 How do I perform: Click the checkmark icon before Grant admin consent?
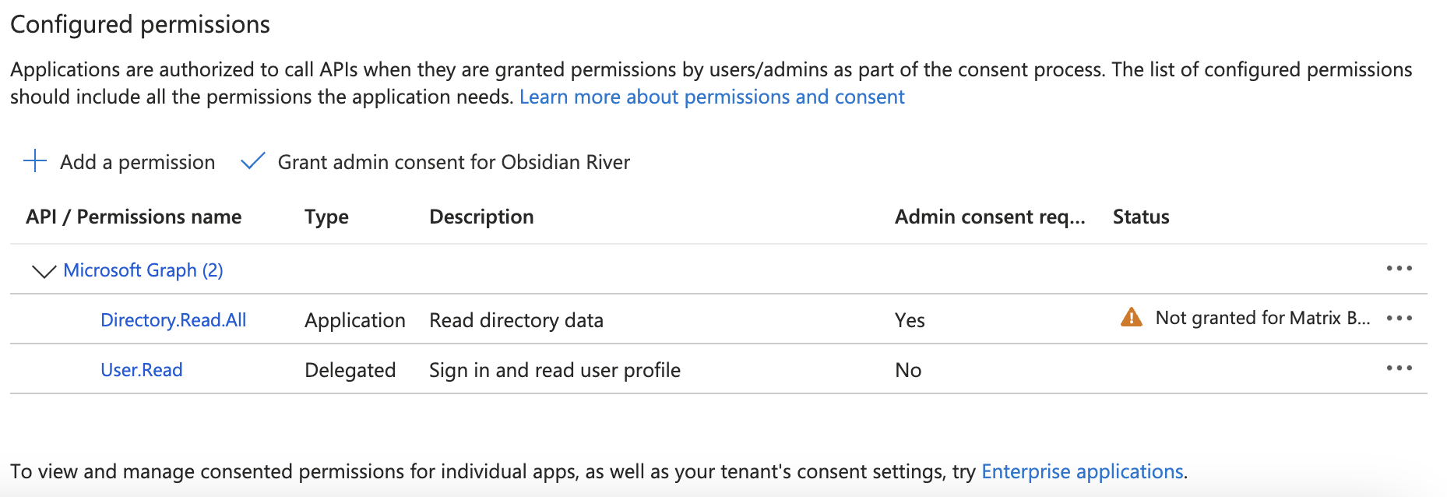click(x=252, y=161)
